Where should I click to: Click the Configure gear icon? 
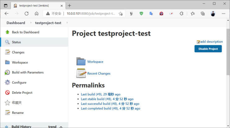point(7,82)
